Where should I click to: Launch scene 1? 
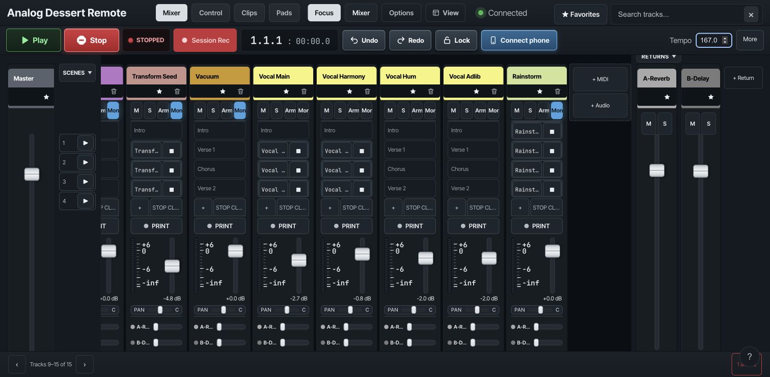point(86,143)
